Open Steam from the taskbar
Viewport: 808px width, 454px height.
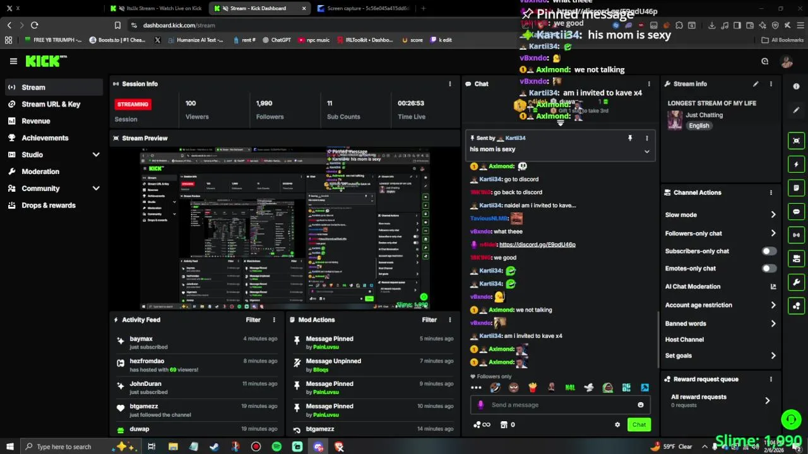pyautogui.click(x=215, y=446)
